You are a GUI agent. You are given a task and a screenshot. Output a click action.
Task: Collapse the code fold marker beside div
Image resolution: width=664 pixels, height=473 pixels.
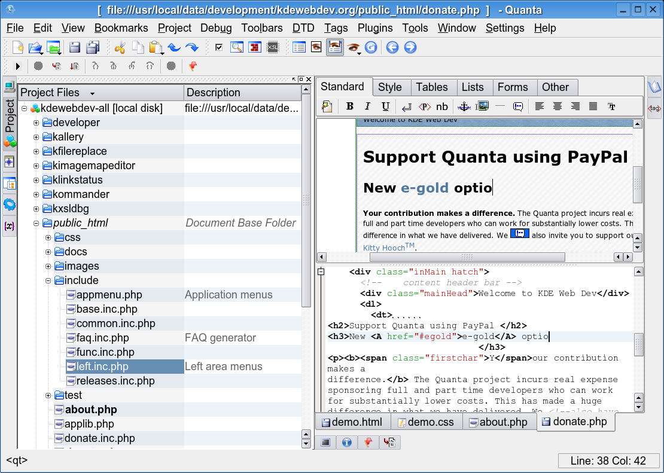coord(321,272)
